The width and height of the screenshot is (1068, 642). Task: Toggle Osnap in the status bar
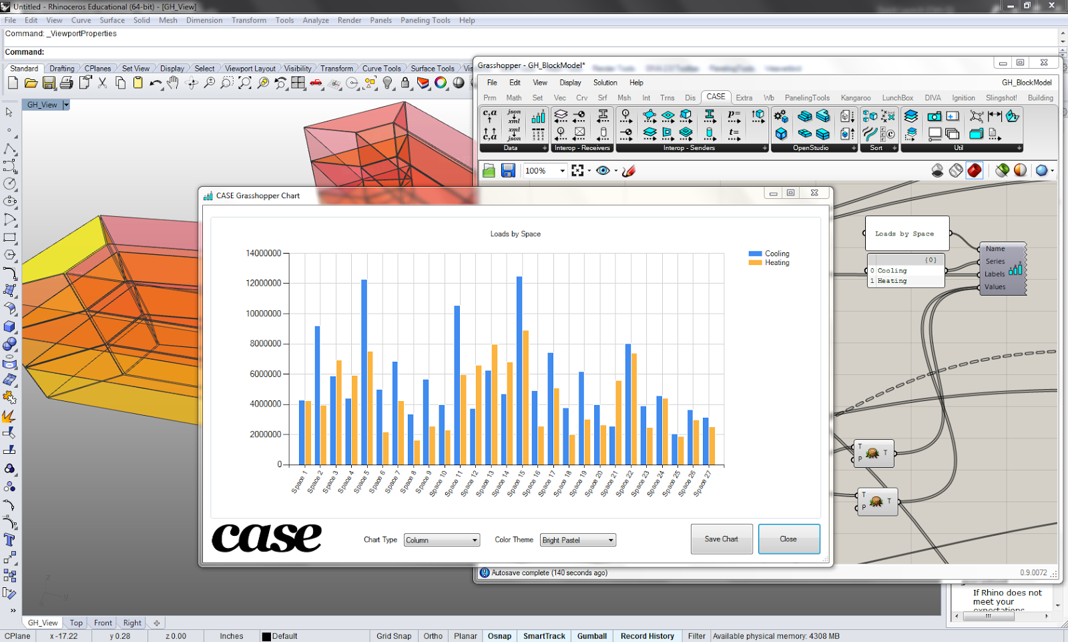click(x=499, y=636)
